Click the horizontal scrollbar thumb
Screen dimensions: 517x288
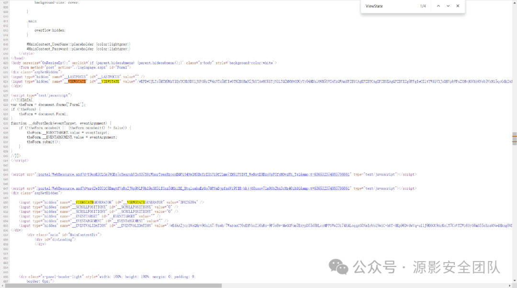(x=113, y=286)
